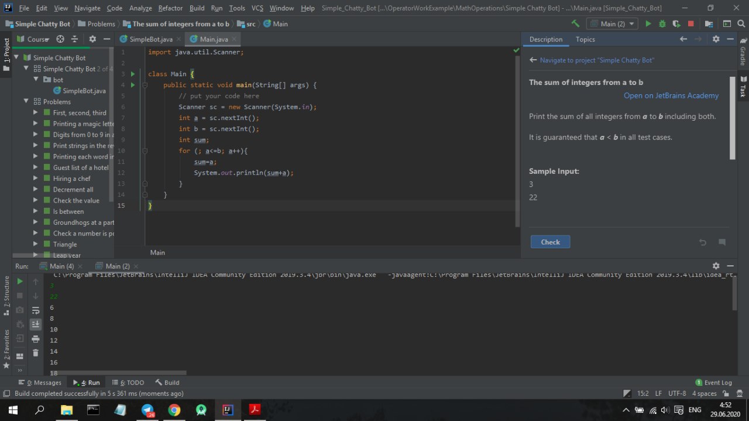This screenshot has width=749, height=421.
Task: Expand the Check the value problem
Action: 36,200
